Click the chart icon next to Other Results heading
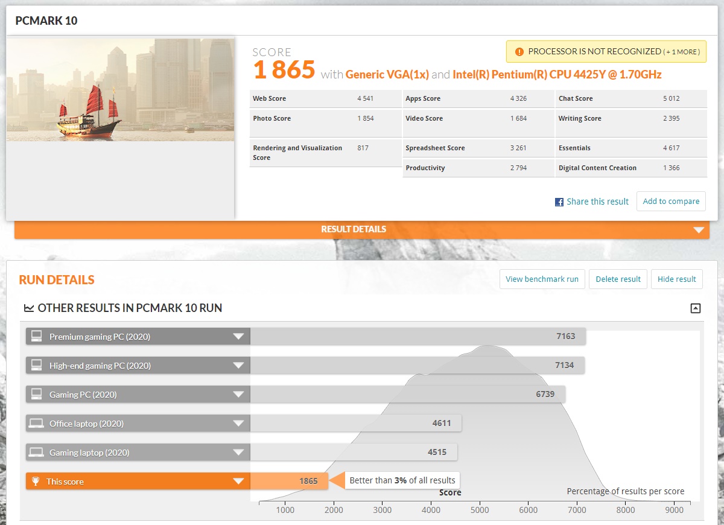Screen dimensions: 724x525 pos(29,308)
